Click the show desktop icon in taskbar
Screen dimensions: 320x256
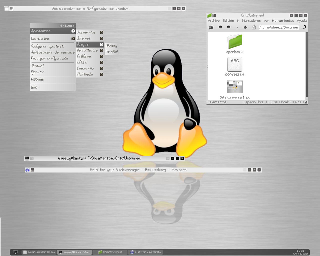click(x=15, y=252)
